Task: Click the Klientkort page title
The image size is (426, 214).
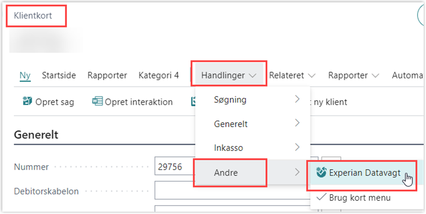Action: (x=33, y=15)
